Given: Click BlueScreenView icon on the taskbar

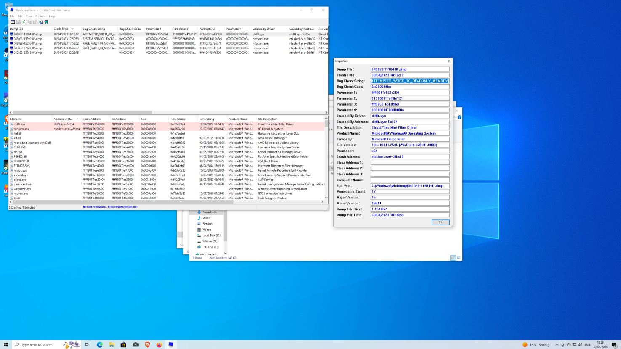Looking at the screenshot, I should pos(171,345).
